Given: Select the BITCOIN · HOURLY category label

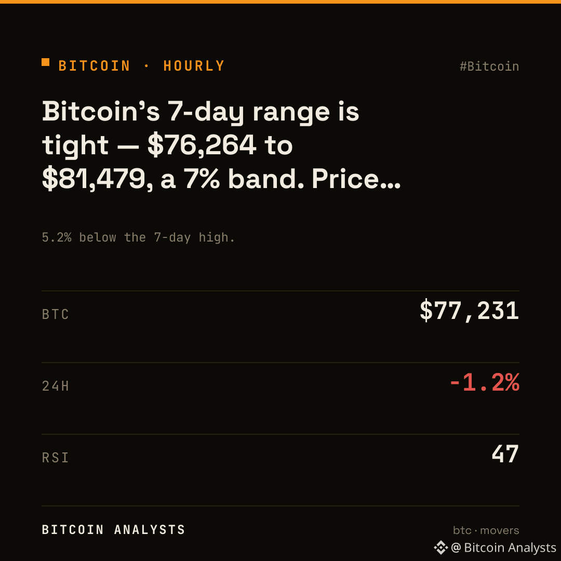Looking at the screenshot, I should click(x=141, y=66).
